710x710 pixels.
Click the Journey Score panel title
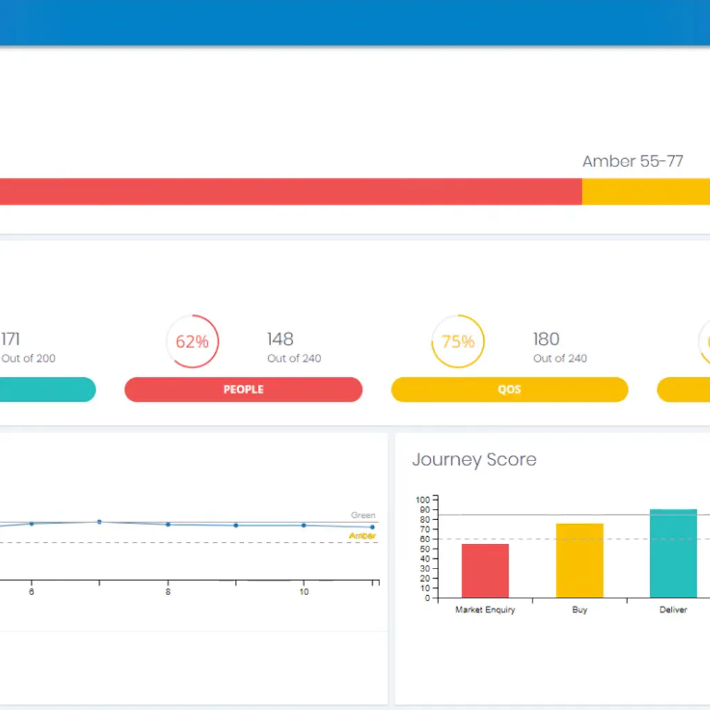tap(474, 460)
